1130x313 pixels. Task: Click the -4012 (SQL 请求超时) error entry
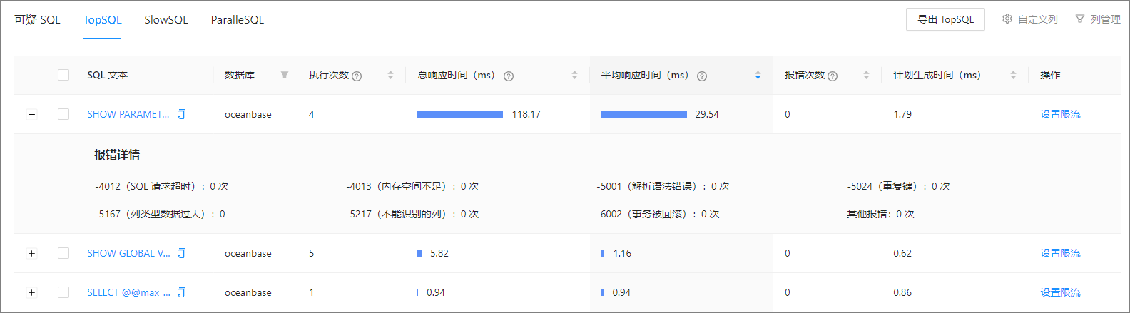(162, 186)
